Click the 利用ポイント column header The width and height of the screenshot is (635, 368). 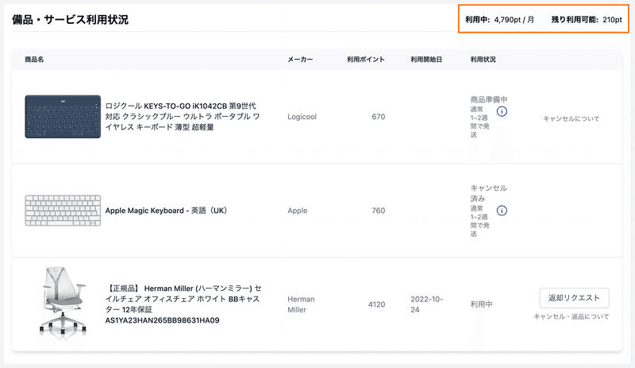pyautogui.click(x=366, y=60)
